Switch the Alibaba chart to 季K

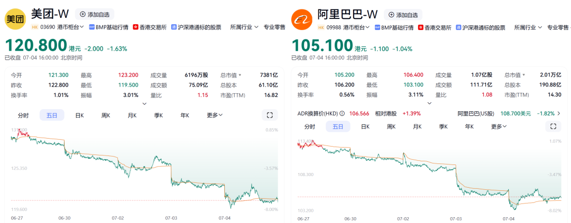[443, 127]
